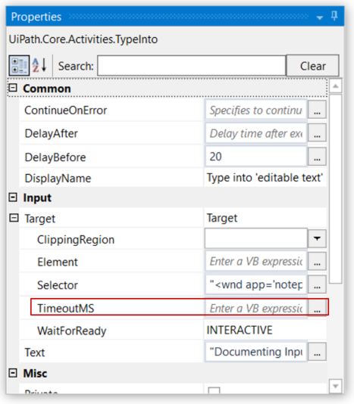Click the Search properties input field
Screen dimensions: 354x404
click(192, 66)
